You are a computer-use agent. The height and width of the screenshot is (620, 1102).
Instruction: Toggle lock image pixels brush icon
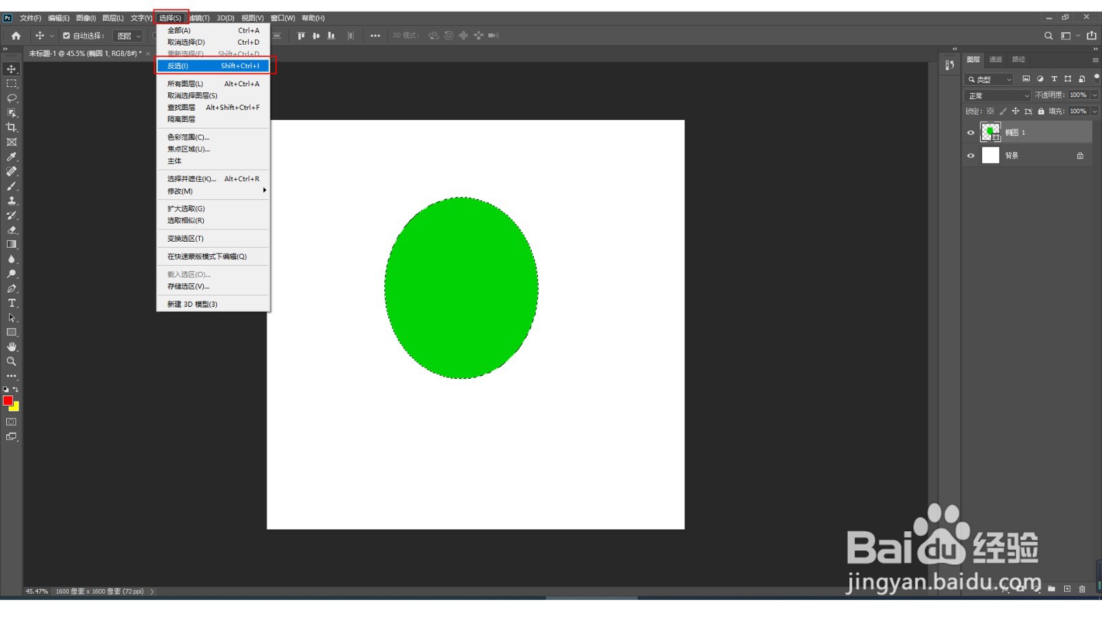(1003, 111)
